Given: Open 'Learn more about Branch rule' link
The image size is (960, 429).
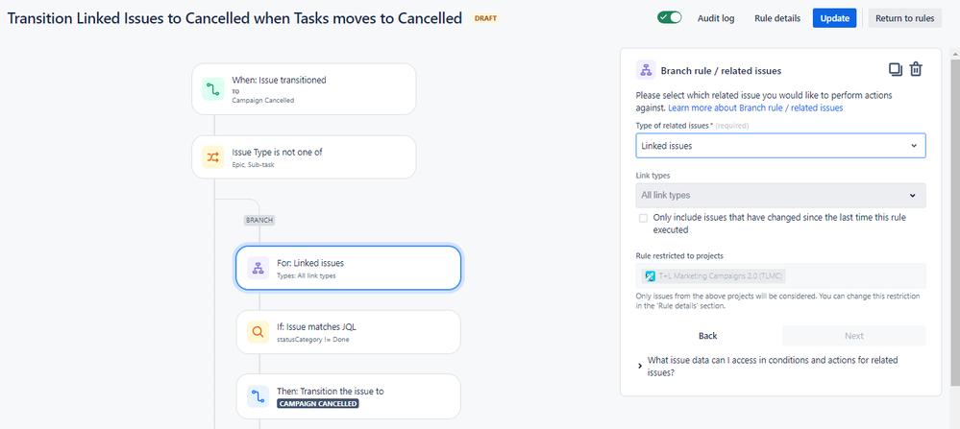Looking at the screenshot, I should [x=755, y=107].
